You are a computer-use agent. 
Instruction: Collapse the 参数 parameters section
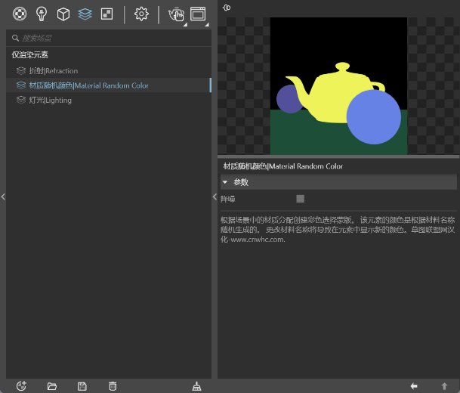225,182
